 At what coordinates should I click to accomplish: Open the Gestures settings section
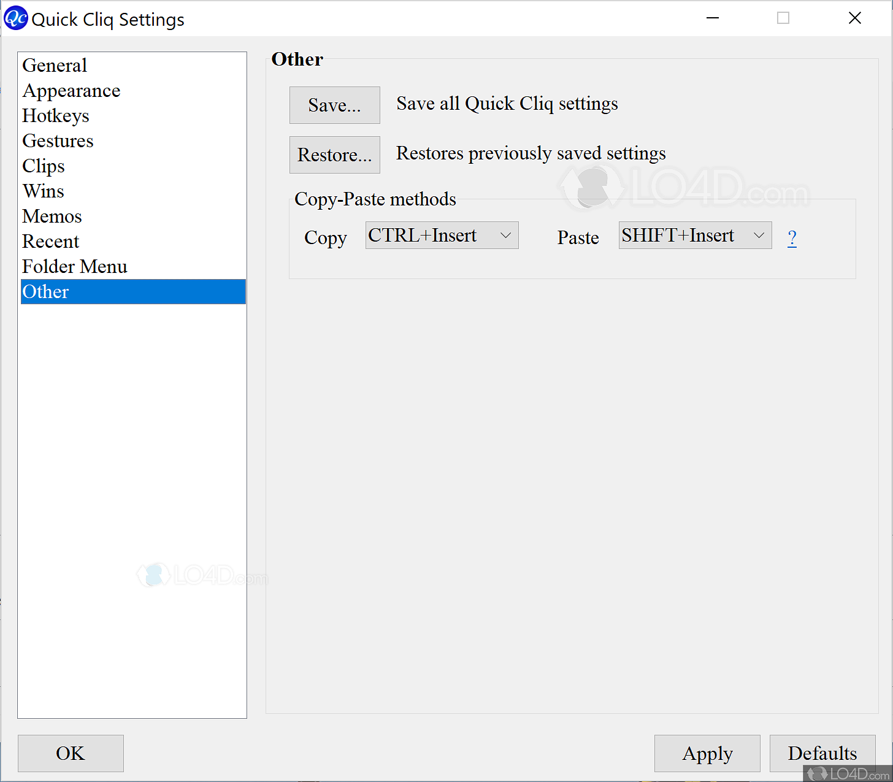[58, 140]
